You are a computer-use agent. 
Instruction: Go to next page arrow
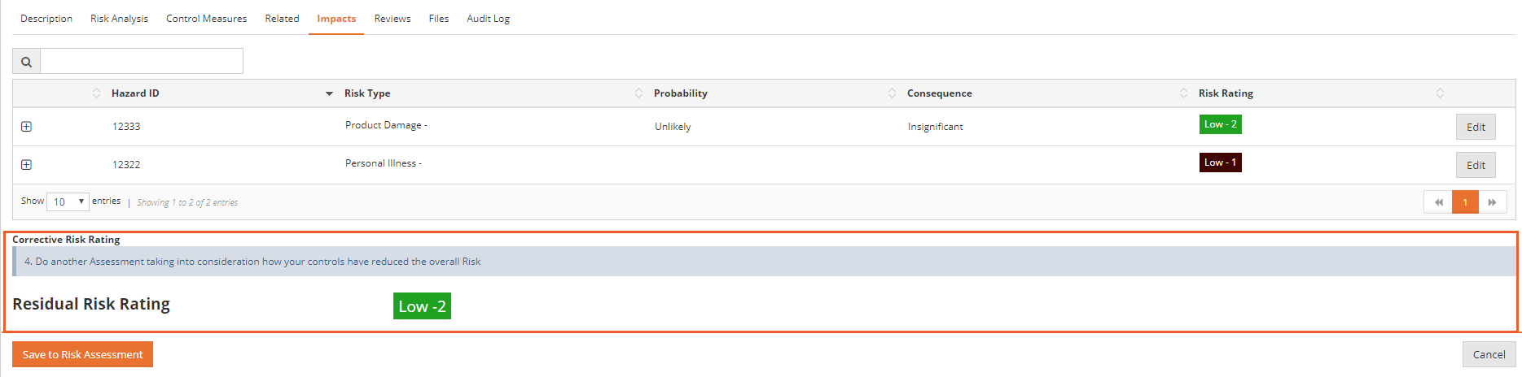1492,202
